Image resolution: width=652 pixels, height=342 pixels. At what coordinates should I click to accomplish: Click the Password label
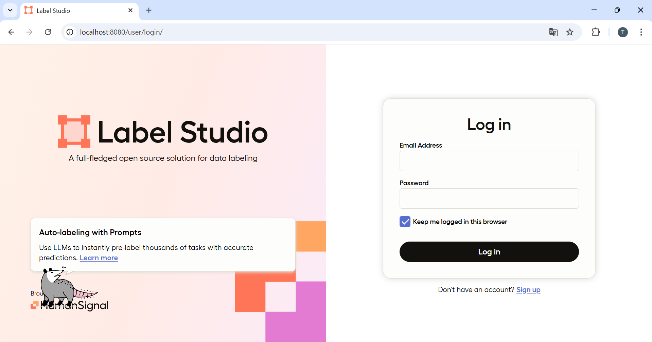(414, 183)
